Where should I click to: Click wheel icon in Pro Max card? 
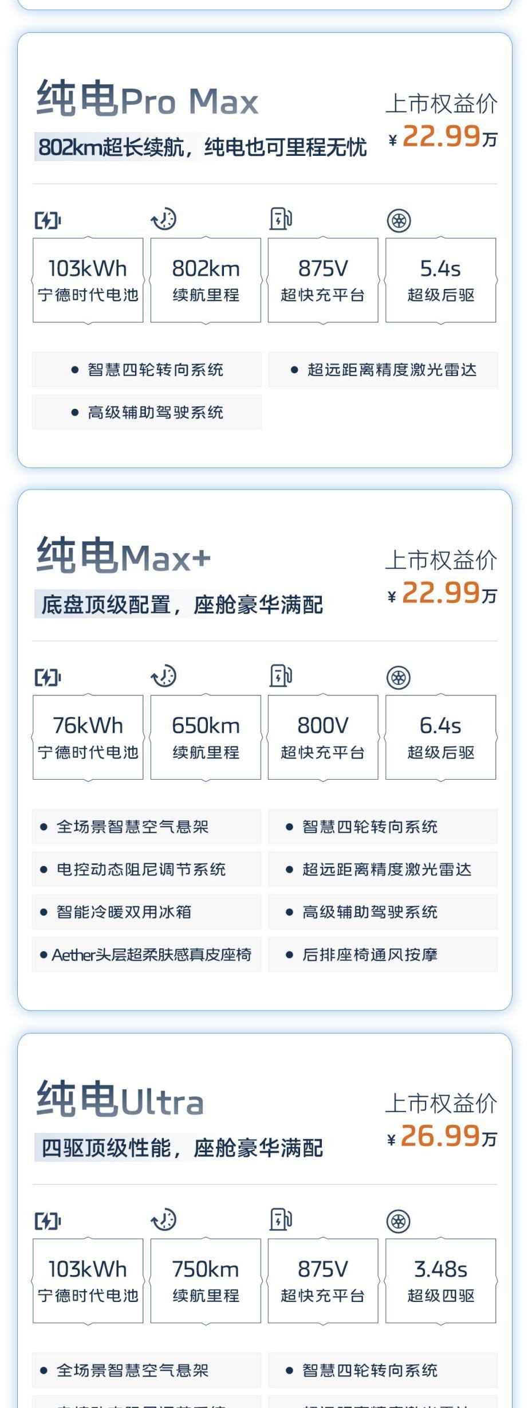(399, 221)
